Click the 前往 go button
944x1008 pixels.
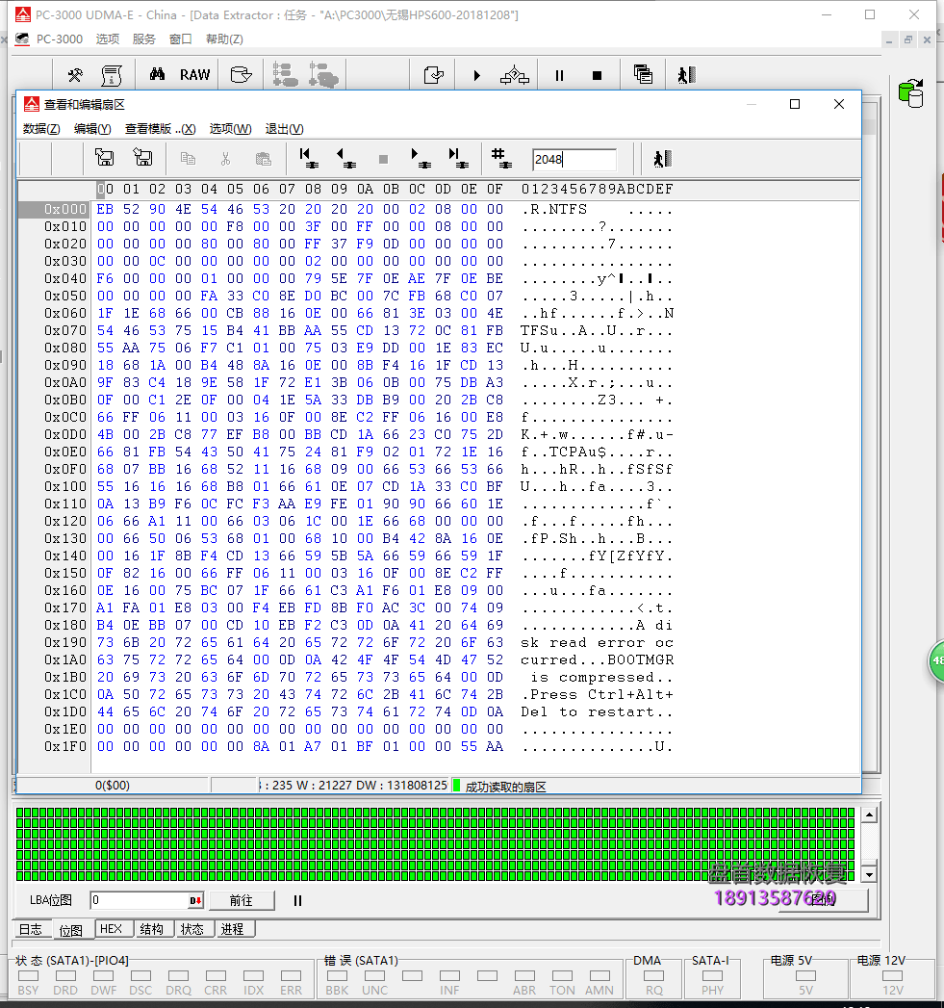pyautogui.click(x=242, y=900)
